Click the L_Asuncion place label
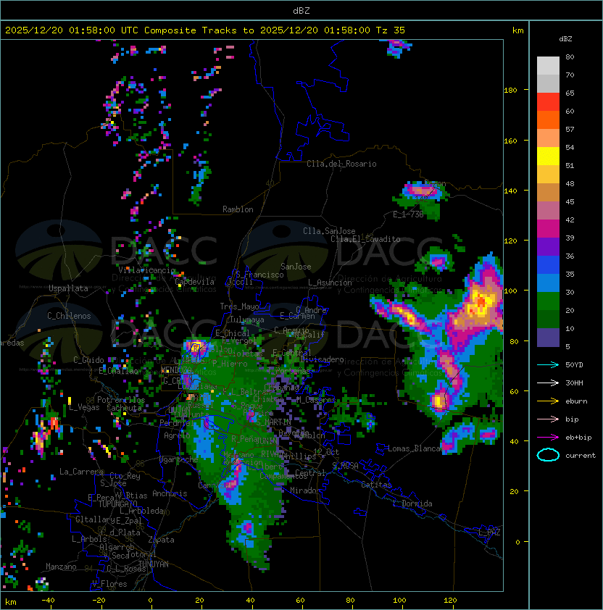Screen dimensions: 603x610 coord(330,283)
